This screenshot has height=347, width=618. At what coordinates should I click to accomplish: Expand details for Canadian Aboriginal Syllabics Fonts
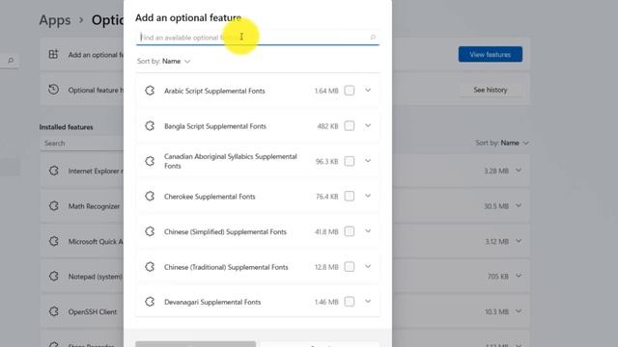(368, 161)
